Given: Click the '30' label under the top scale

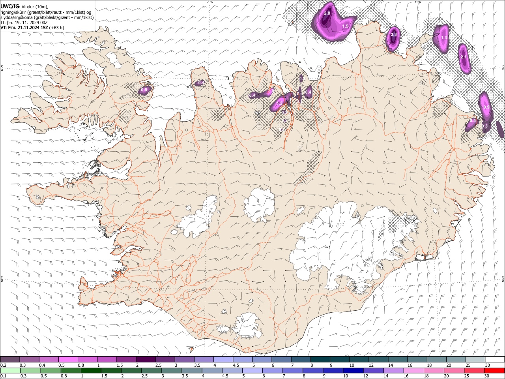Looking at the screenshot, I should click(487, 365).
